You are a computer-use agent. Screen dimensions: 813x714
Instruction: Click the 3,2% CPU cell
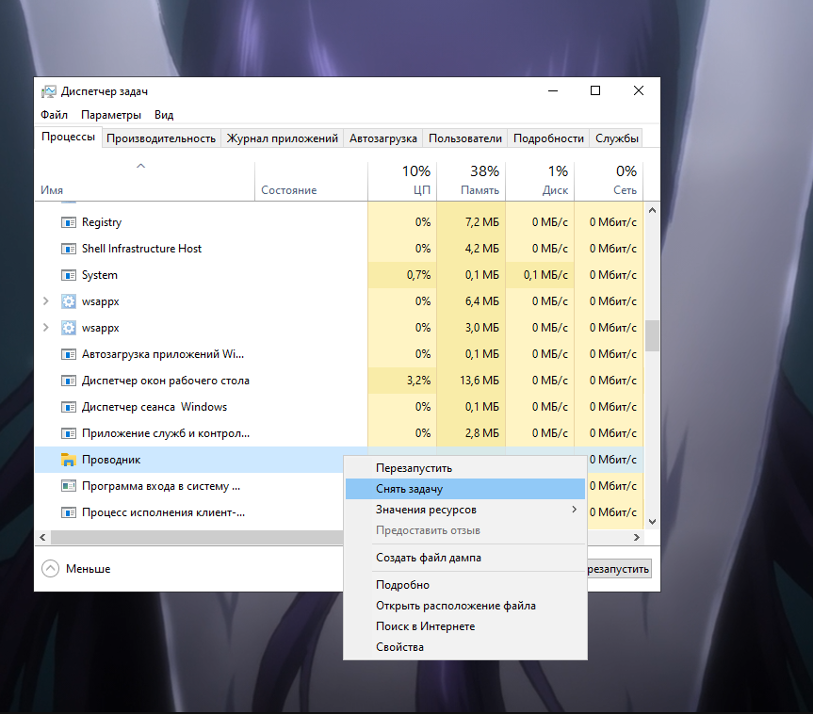402,381
